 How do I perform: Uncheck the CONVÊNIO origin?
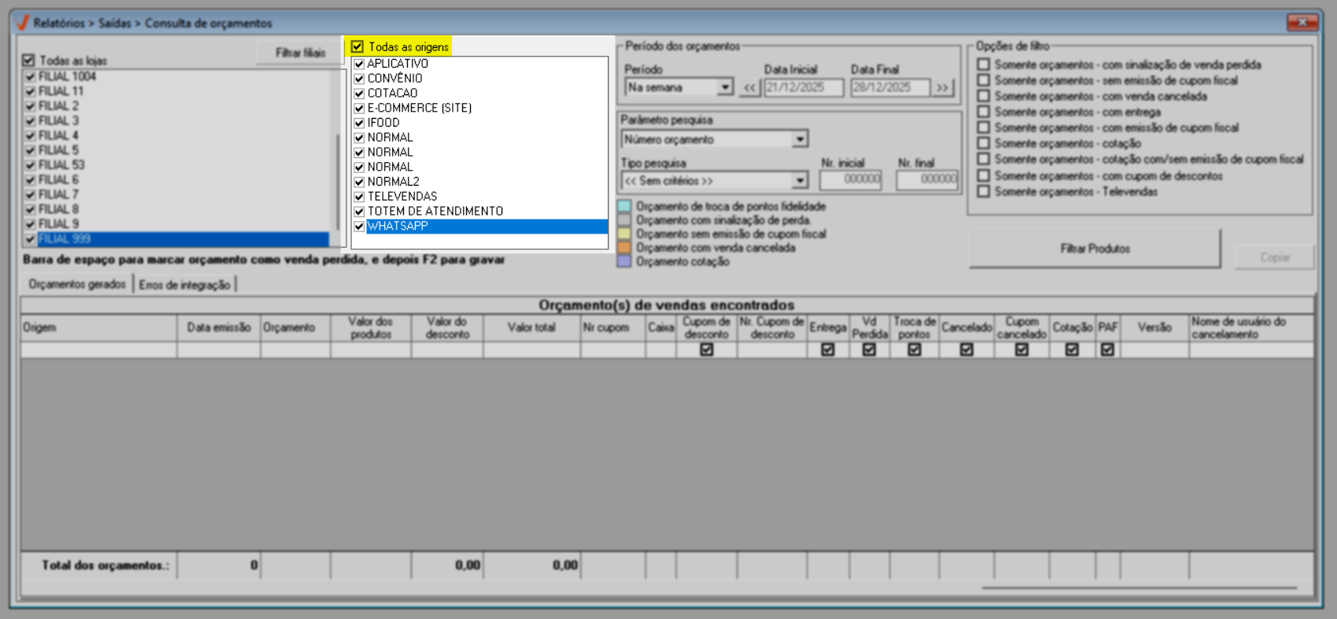pyautogui.click(x=359, y=79)
